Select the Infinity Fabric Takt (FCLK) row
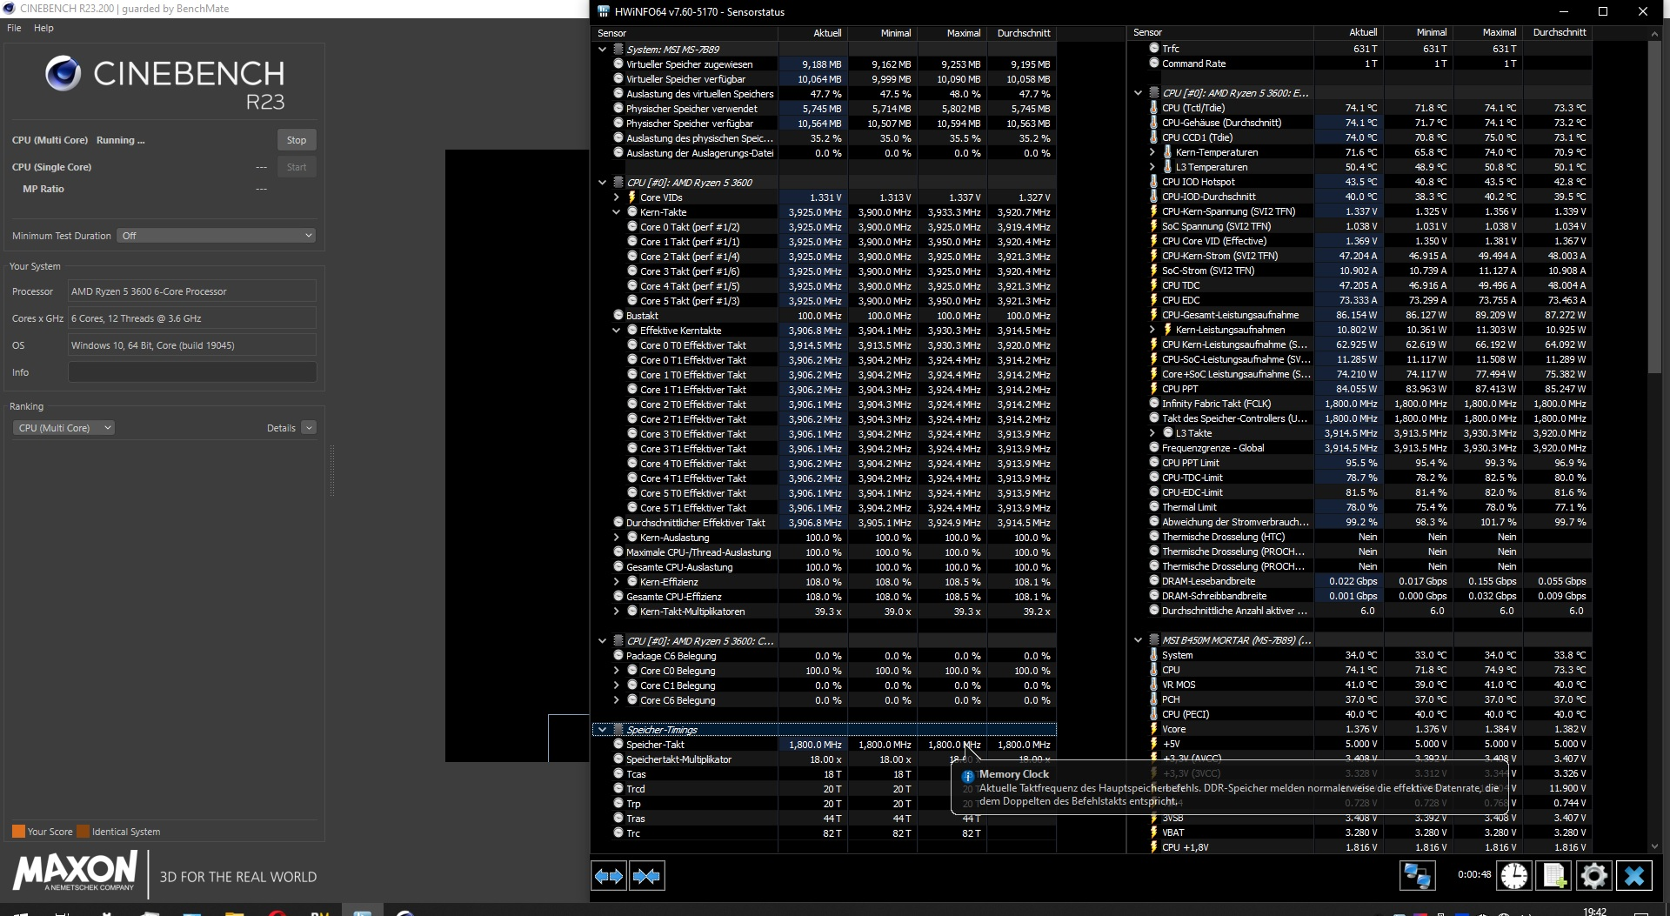 point(1360,404)
